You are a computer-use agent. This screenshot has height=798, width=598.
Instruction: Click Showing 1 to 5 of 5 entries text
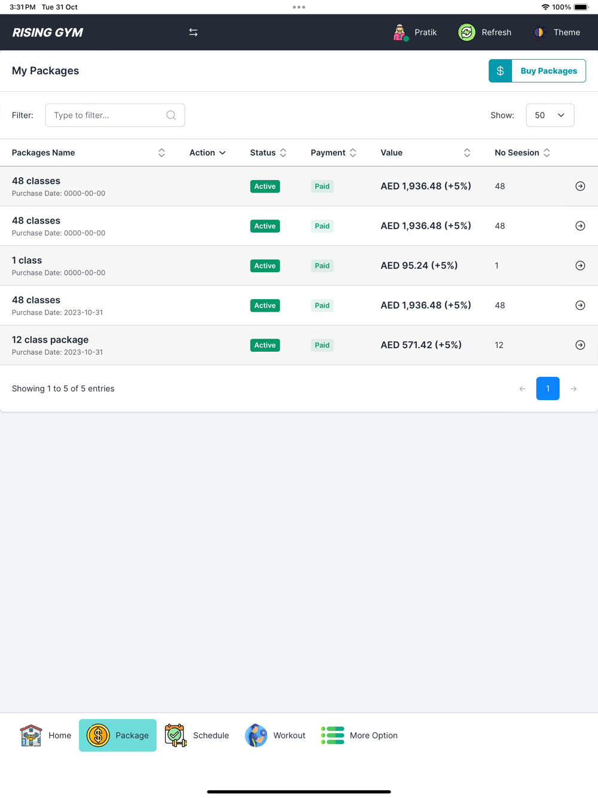pyautogui.click(x=63, y=389)
